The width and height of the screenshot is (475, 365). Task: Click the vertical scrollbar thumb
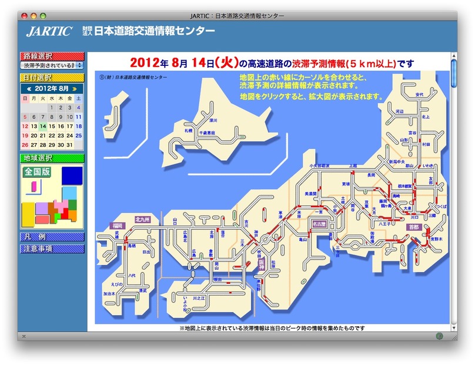tap(453, 74)
